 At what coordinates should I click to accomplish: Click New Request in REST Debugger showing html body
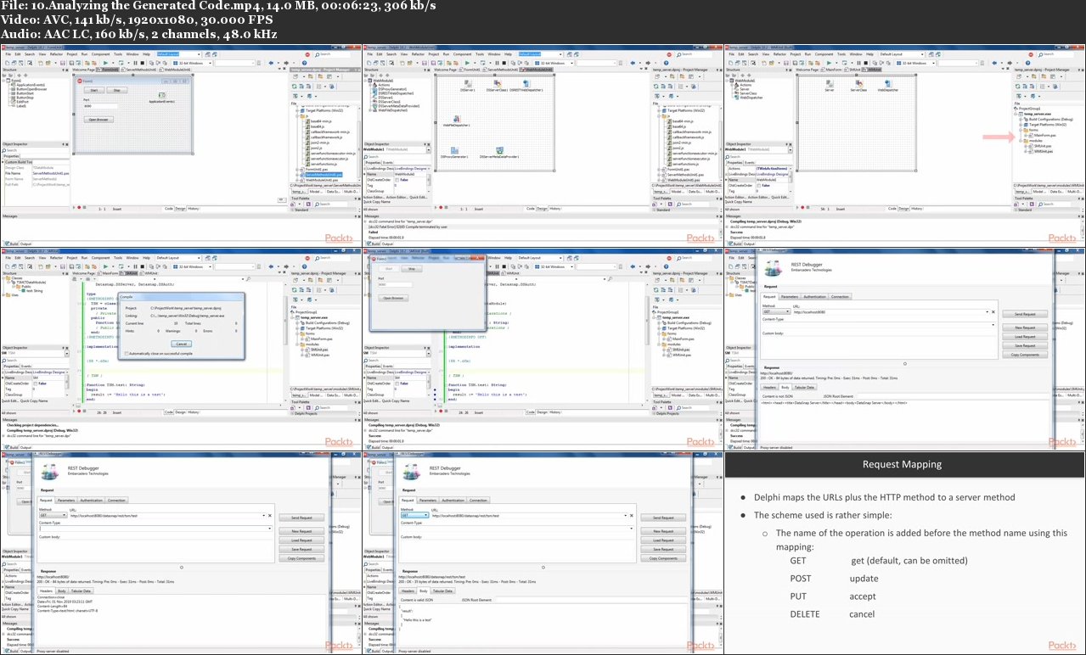pos(1025,327)
